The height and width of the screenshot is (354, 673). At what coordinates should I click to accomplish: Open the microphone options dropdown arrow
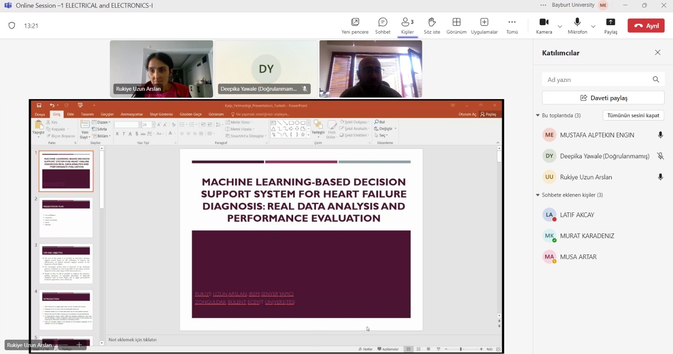click(x=593, y=26)
